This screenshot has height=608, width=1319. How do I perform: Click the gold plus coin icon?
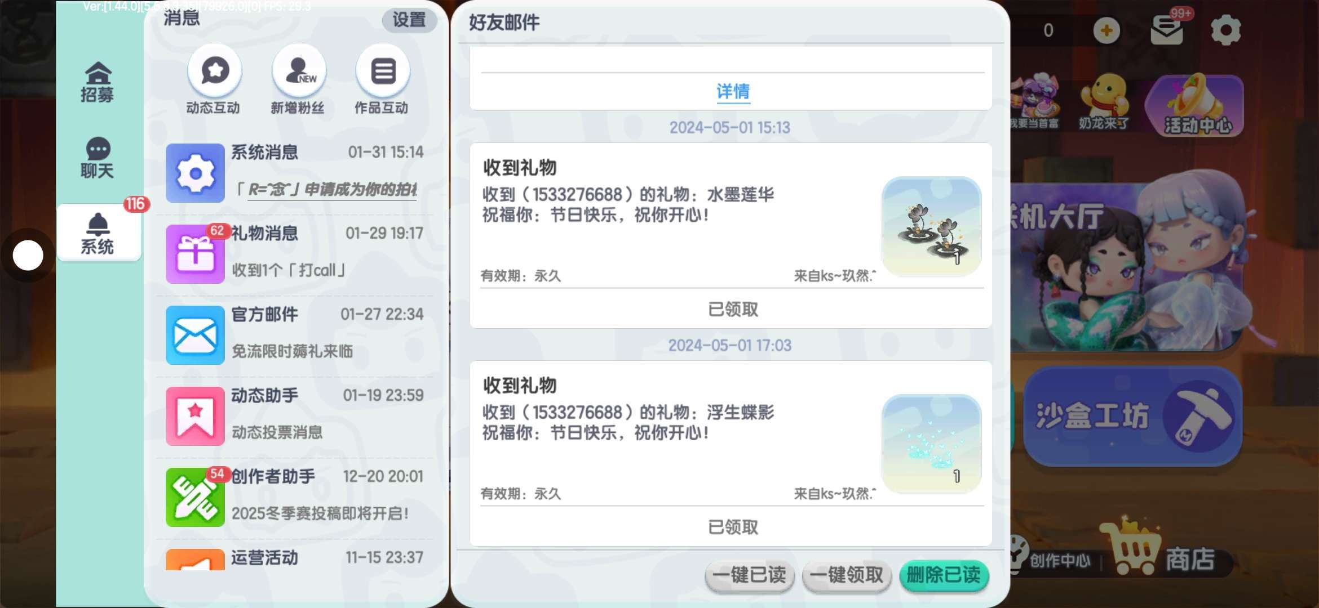click(x=1106, y=30)
